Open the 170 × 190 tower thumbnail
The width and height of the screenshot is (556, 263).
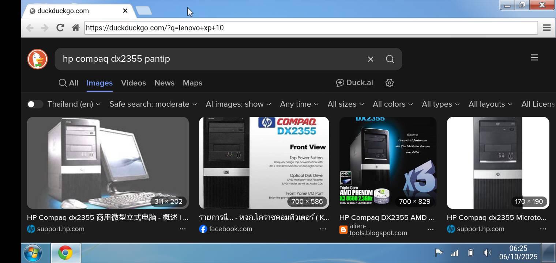click(498, 163)
